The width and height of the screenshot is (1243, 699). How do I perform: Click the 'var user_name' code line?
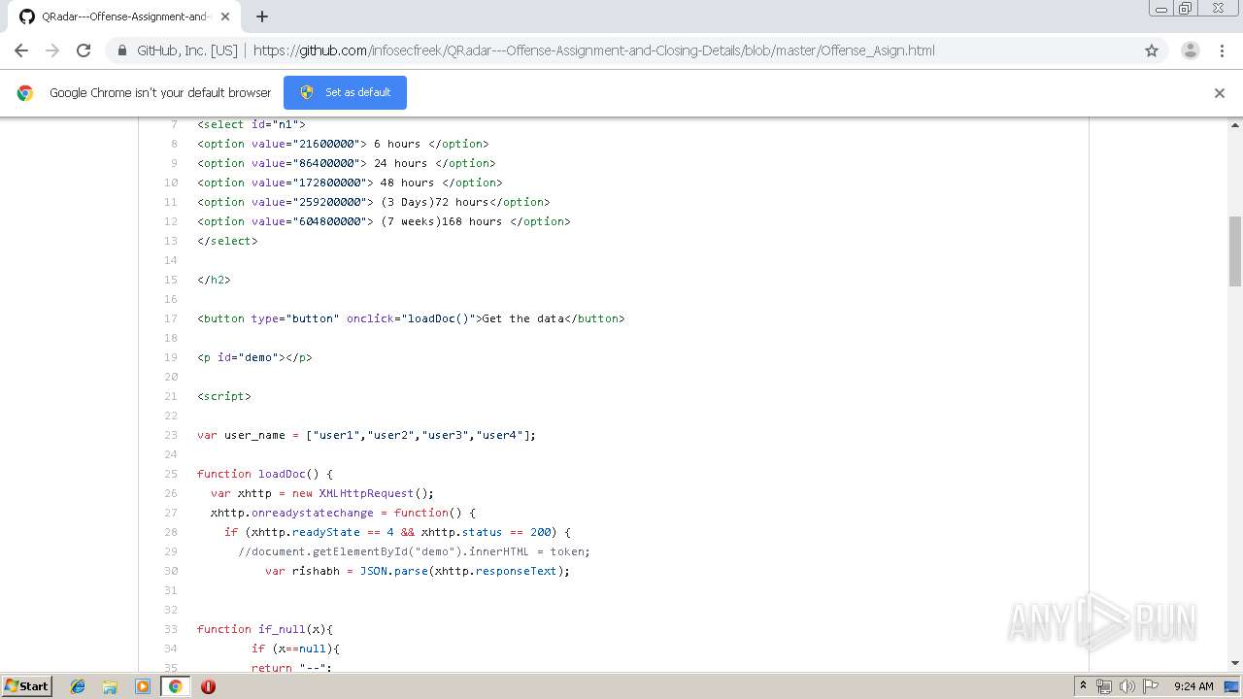click(366, 435)
